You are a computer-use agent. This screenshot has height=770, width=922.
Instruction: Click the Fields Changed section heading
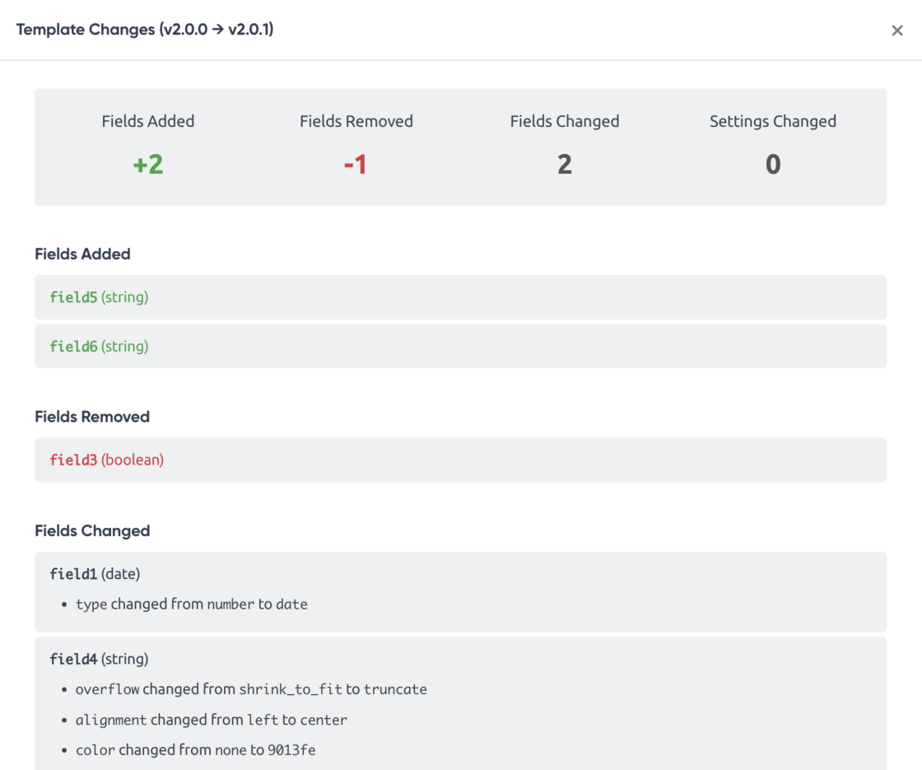point(92,530)
